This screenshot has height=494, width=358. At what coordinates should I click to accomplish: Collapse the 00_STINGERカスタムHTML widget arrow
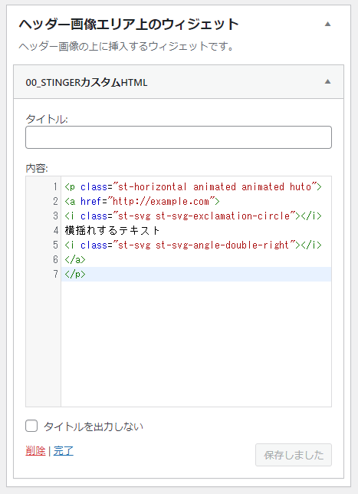(x=327, y=81)
